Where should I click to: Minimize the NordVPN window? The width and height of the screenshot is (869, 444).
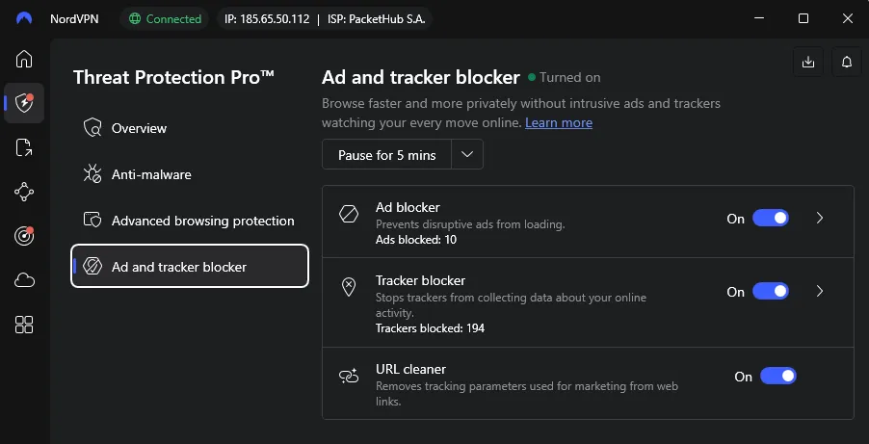(x=759, y=18)
